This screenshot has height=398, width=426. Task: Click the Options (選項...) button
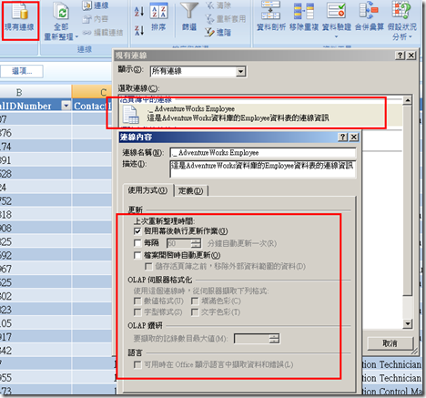tap(22, 71)
